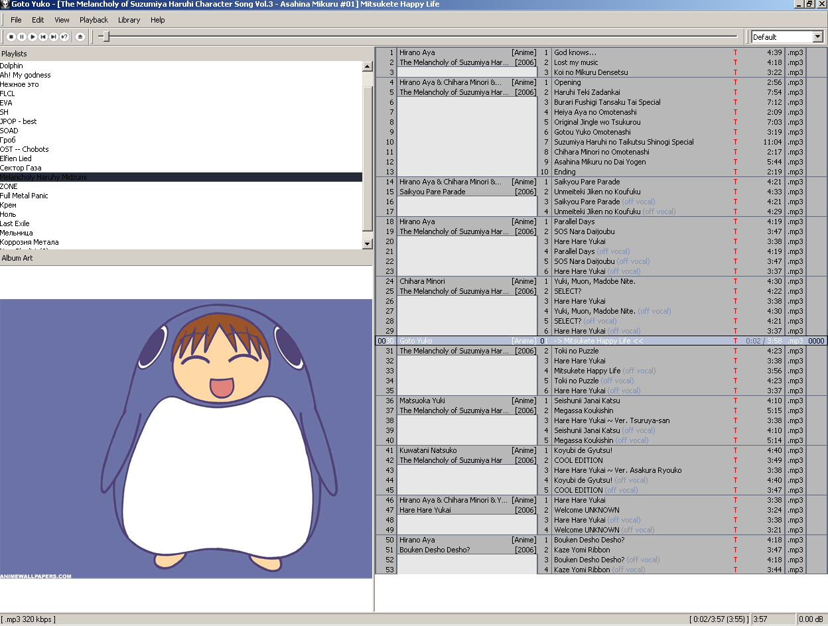Click the Stop playback button
Screen dimensions: 828x626
point(11,37)
